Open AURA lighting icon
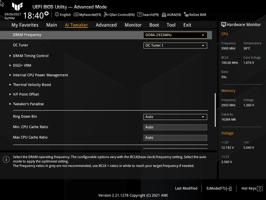Screen dimensions: 266x200 coord(164,15)
